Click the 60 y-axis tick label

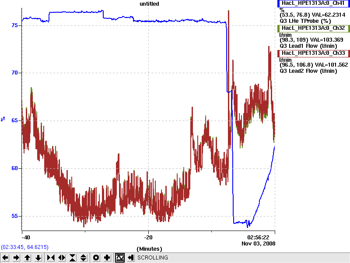click(14, 168)
